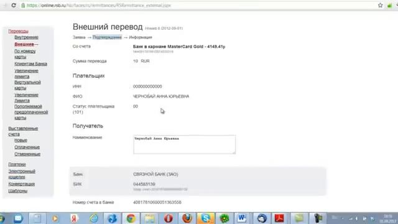The height and width of the screenshot is (224, 398).
Task: Open the Переводы section in the sidebar
Action: point(18,31)
